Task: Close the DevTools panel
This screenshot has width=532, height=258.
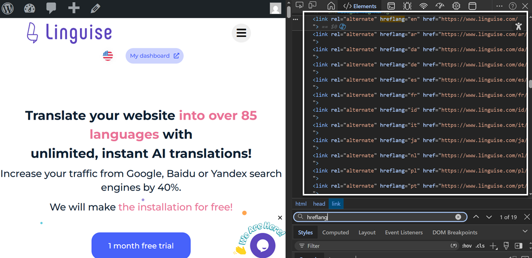Action: pos(526,6)
